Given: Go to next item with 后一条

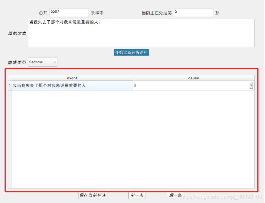Looking at the screenshot, I should (x=176, y=195).
